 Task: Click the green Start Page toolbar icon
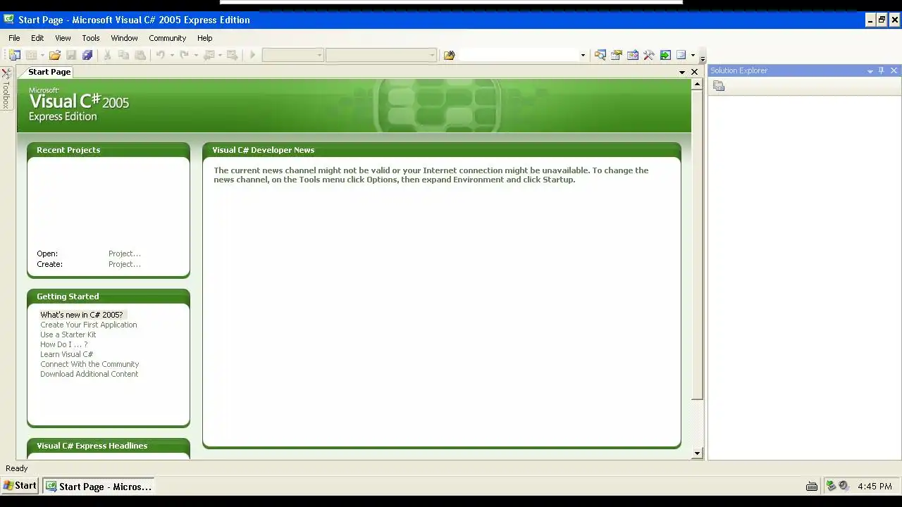click(x=665, y=55)
